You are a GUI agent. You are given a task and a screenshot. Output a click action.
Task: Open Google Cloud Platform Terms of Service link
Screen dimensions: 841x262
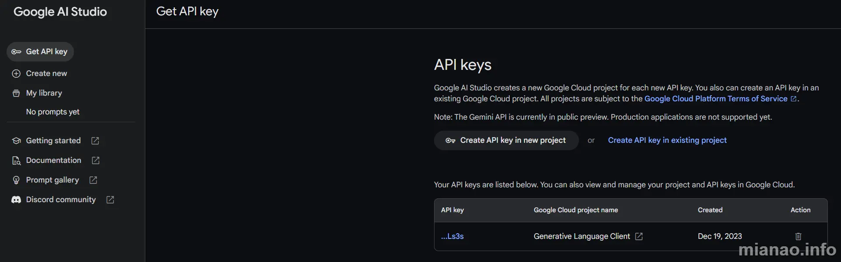pos(716,99)
